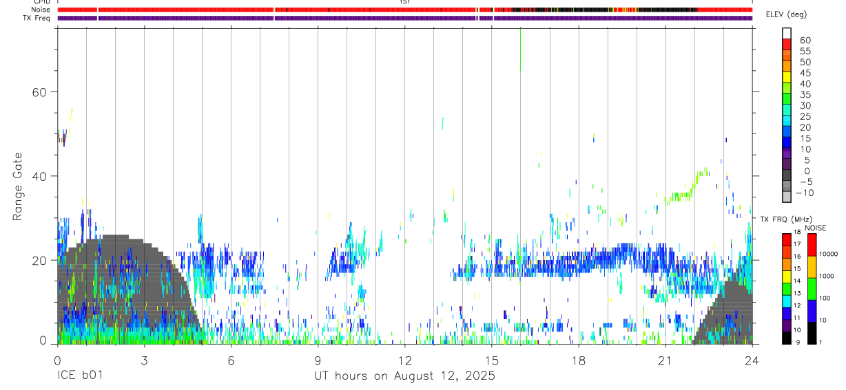Click x-axis tick label '9'
Viewport: 846px width, 390px height.
coord(318,360)
